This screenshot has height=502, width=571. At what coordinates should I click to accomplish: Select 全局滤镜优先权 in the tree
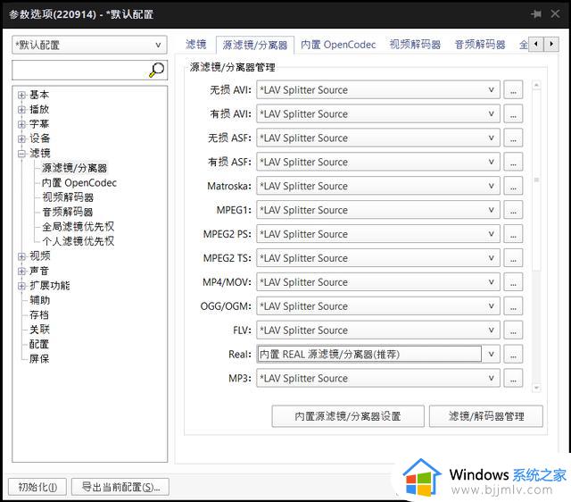[78, 226]
